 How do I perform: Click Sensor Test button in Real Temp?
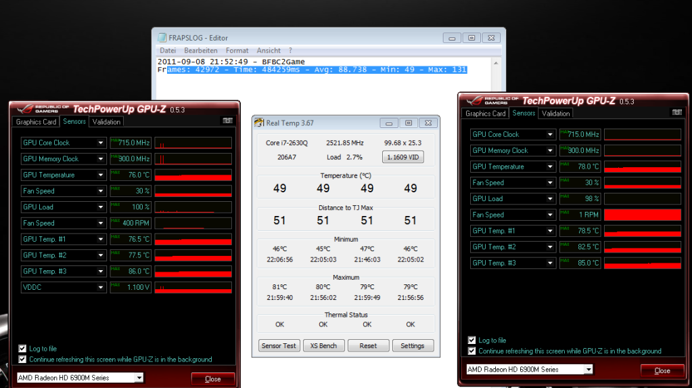279,345
